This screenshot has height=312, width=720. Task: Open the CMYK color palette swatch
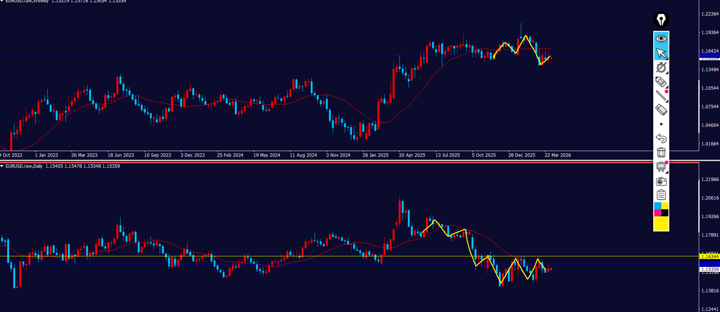pos(661,209)
